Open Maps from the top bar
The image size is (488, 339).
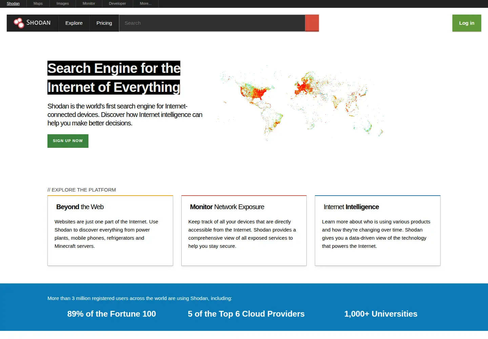pos(38,3)
